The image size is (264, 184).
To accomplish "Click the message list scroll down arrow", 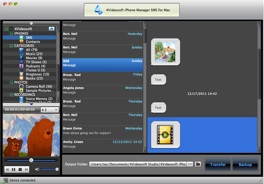I will pyautogui.click(x=145, y=151).
